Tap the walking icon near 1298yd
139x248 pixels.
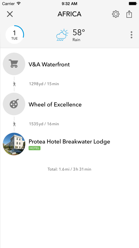click(x=14, y=84)
